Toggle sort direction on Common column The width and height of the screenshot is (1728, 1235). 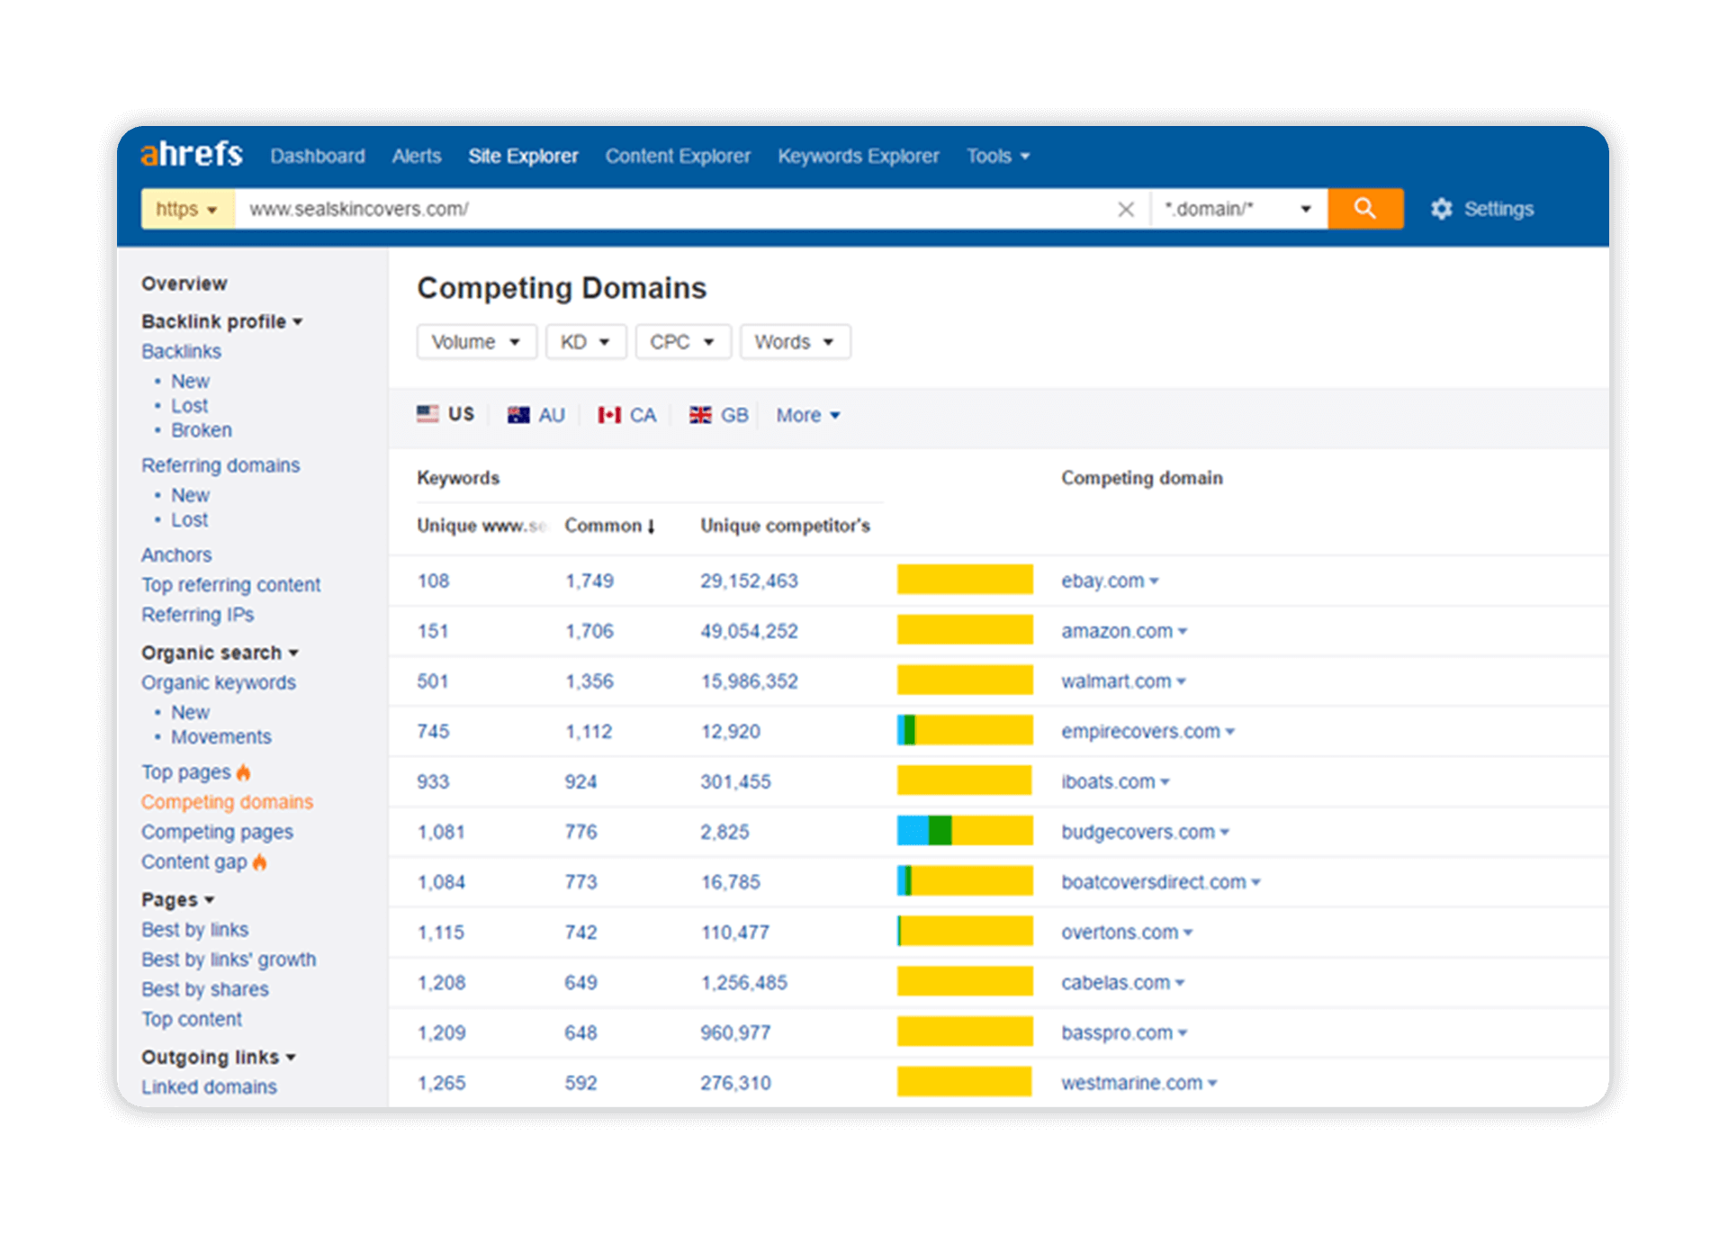609,525
